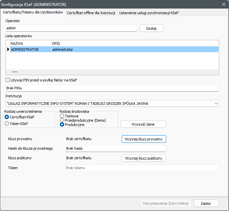Click Wczytaj klucz prywatny button

144,139
